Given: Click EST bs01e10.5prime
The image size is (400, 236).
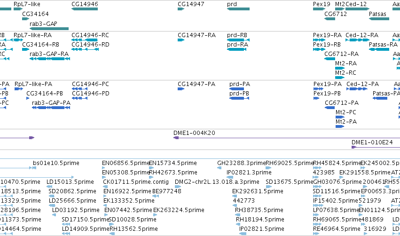Looking at the screenshot, I should pyautogui.click(x=56, y=163).
